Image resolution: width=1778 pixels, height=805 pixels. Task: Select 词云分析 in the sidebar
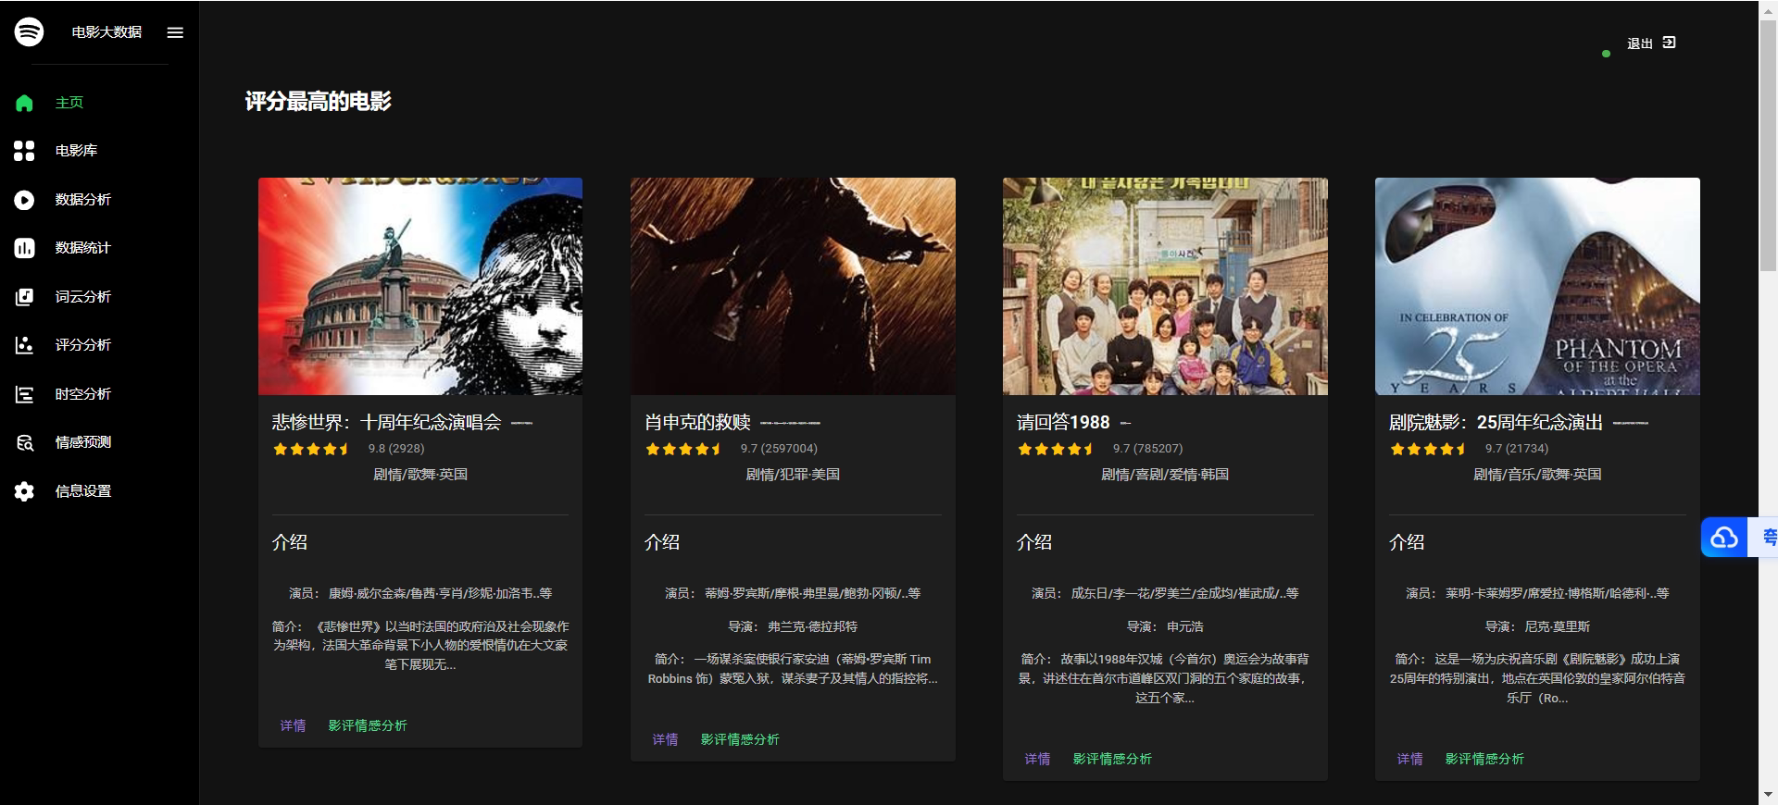pos(82,297)
